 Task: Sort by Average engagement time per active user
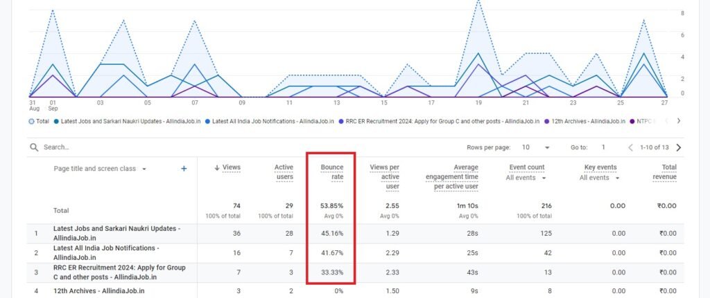coord(452,176)
